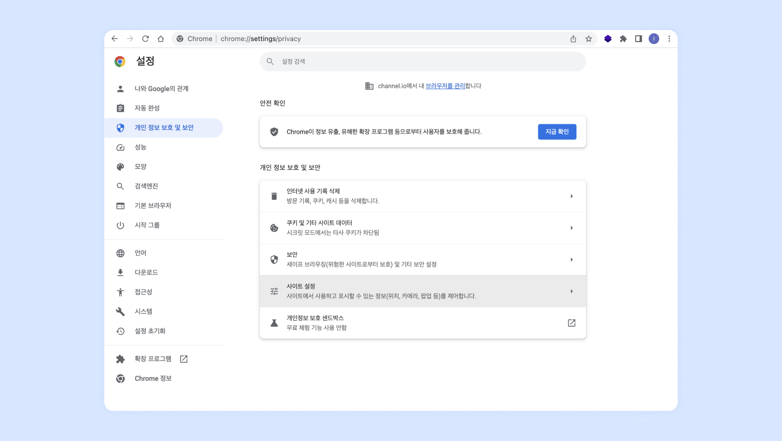
Task: Open 개인정보 보호 샌드박스 external link icon
Action: 571,323
